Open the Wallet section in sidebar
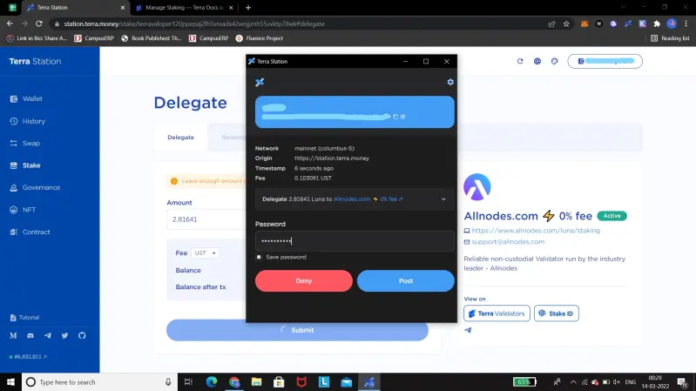The image size is (696, 391). [32, 99]
